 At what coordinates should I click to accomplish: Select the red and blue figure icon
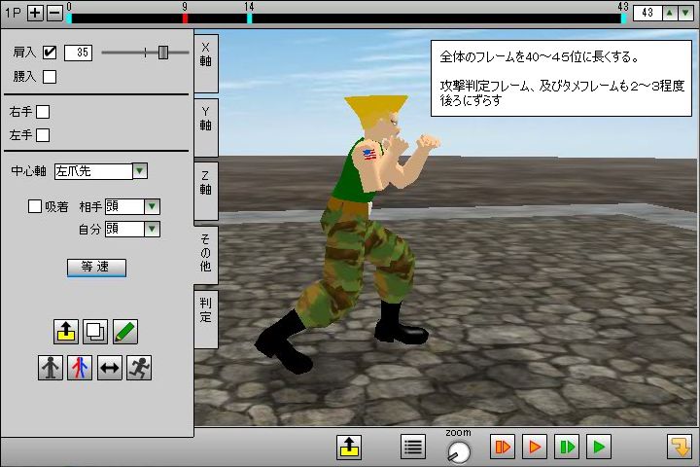[x=80, y=368]
